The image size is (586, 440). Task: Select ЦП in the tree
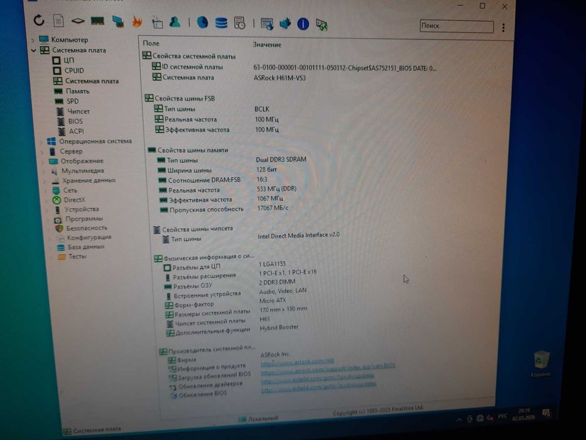pyautogui.click(x=63, y=60)
